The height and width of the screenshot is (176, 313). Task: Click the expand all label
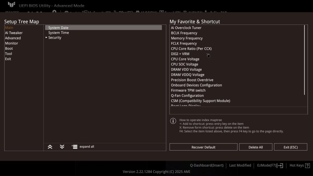87,147
